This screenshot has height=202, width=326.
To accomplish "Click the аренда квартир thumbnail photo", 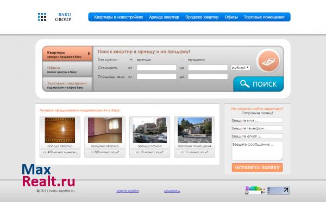I will (x=60, y=131).
